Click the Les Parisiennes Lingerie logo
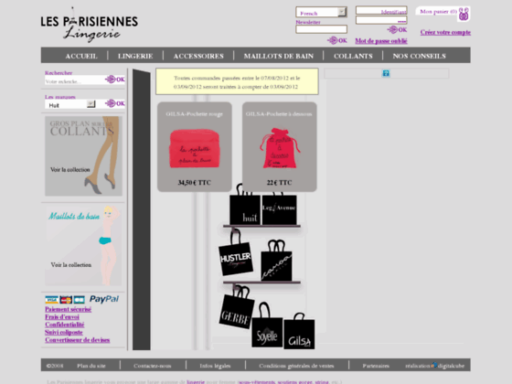Image resolution: width=512 pixels, height=384 pixels. coord(90,26)
